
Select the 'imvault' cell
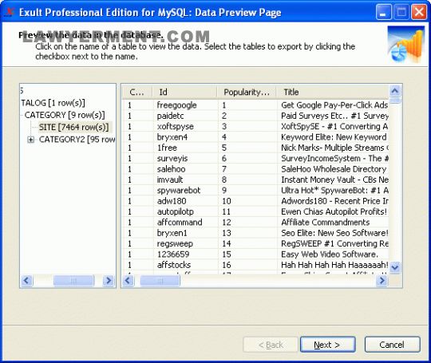coord(170,180)
